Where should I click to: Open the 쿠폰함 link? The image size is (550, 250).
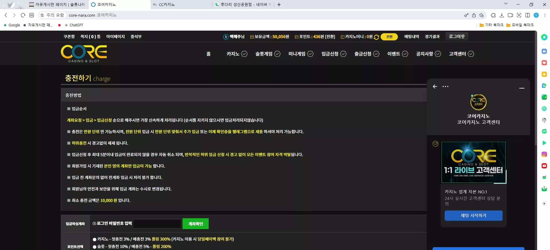69,37
